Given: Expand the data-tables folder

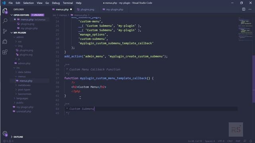Looking at the screenshot, I should point(24,72).
